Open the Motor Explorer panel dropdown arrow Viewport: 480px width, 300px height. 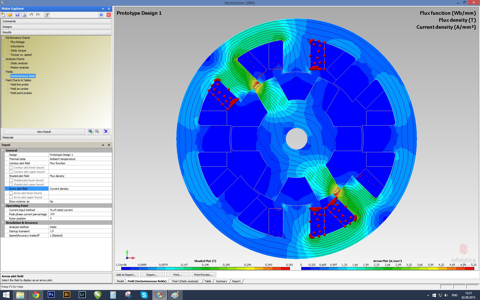click(x=103, y=9)
